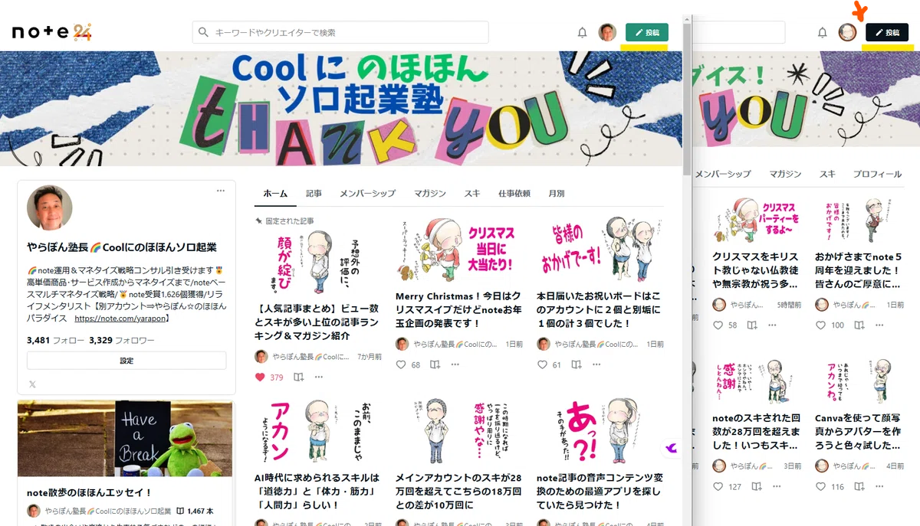Open the X social link on the profile card
Image resolution: width=920 pixels, height=526 pixels.
[x=32, y=384]
